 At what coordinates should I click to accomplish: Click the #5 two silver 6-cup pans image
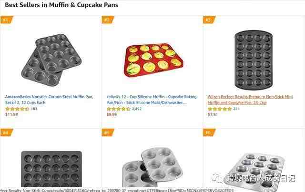pos(152,167)
